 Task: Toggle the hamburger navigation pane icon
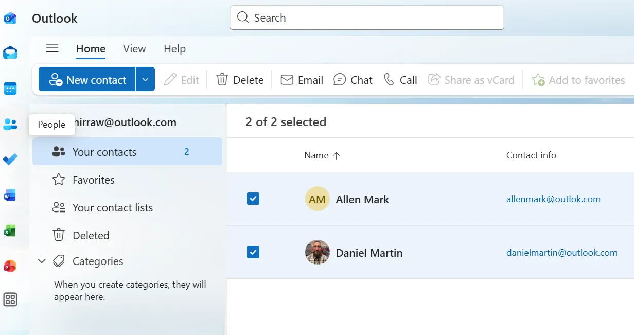52,48
